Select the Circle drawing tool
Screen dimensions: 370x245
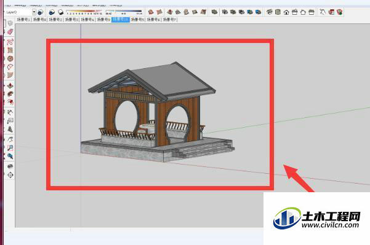click(10, 58)
